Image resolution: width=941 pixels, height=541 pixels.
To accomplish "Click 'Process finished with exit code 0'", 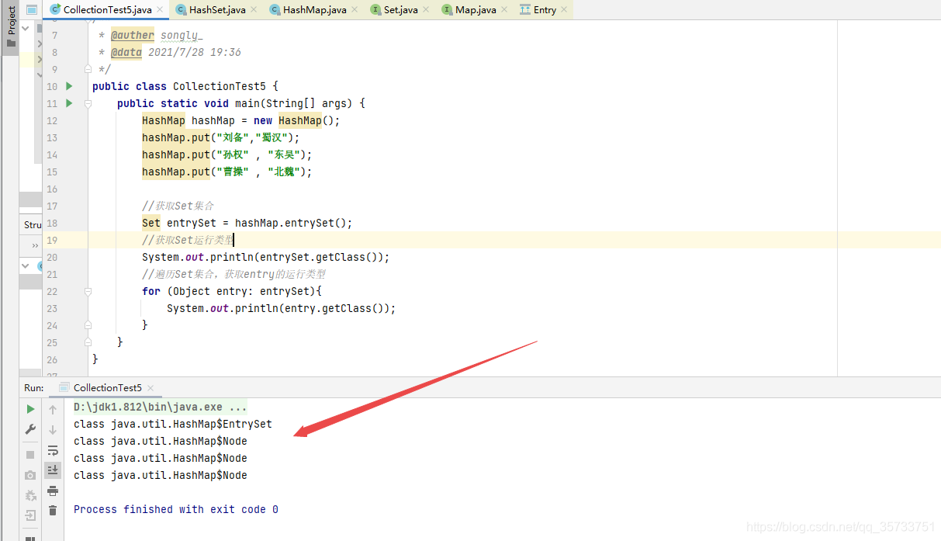I will (x=176, y=509).
